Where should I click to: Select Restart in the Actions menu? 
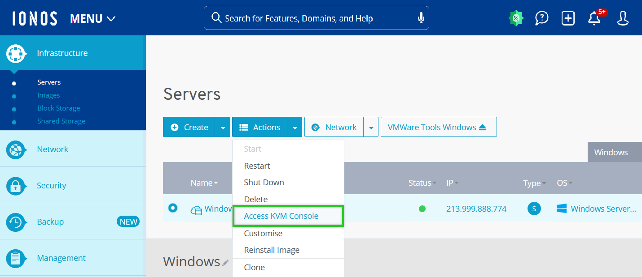(257, 166)
